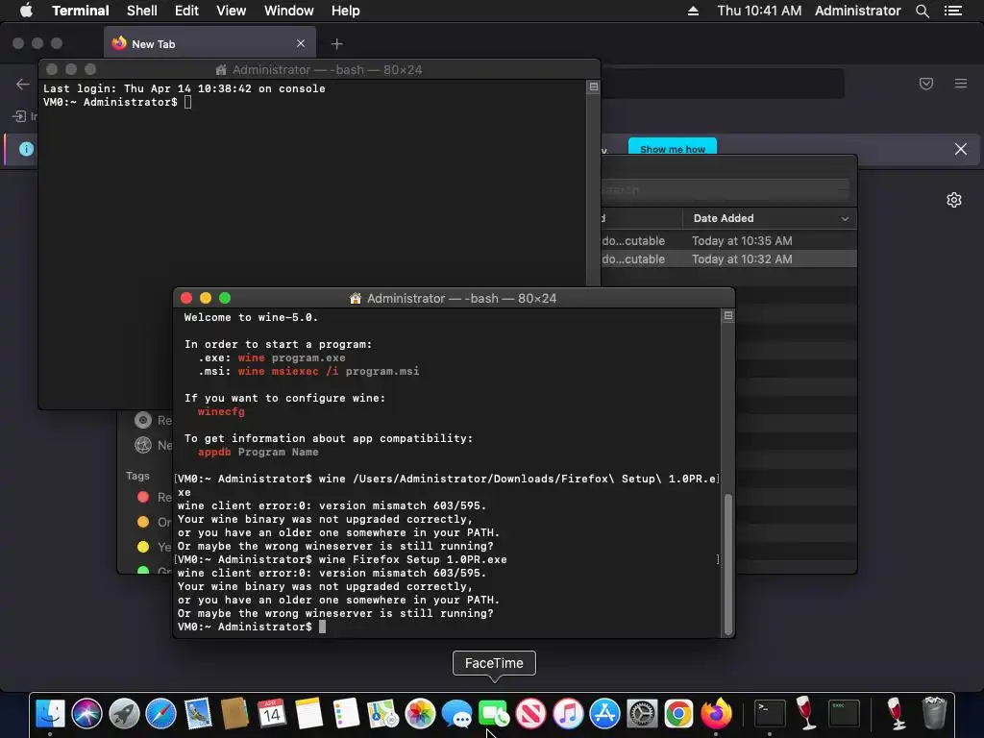Open System Preferences gear in Dock
The width and height of the screenshot is (984, 738).
[642, 714]
